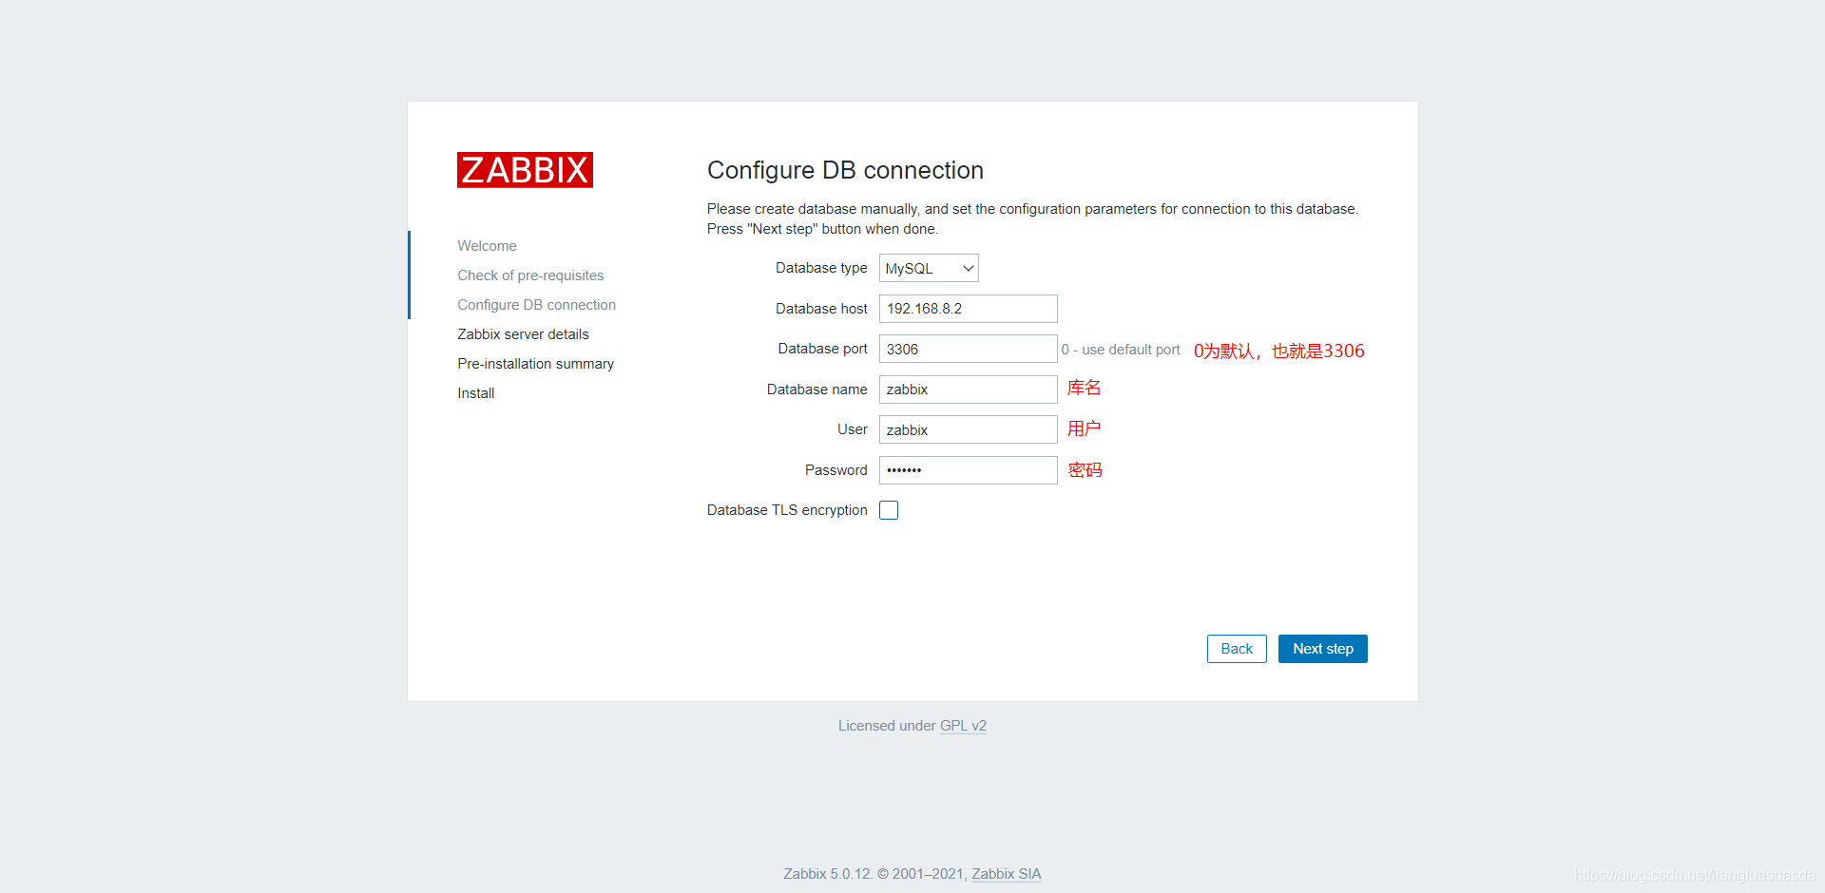The width and height of the screenshot is (1825, 893).
Task: Enable the Database TLS encryption checkbox
Action: (889, 510)
